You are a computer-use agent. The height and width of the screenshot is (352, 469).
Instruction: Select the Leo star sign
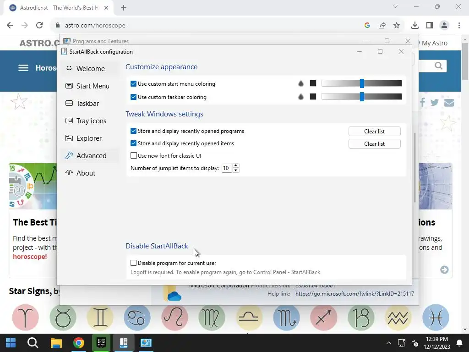(175, 317)
